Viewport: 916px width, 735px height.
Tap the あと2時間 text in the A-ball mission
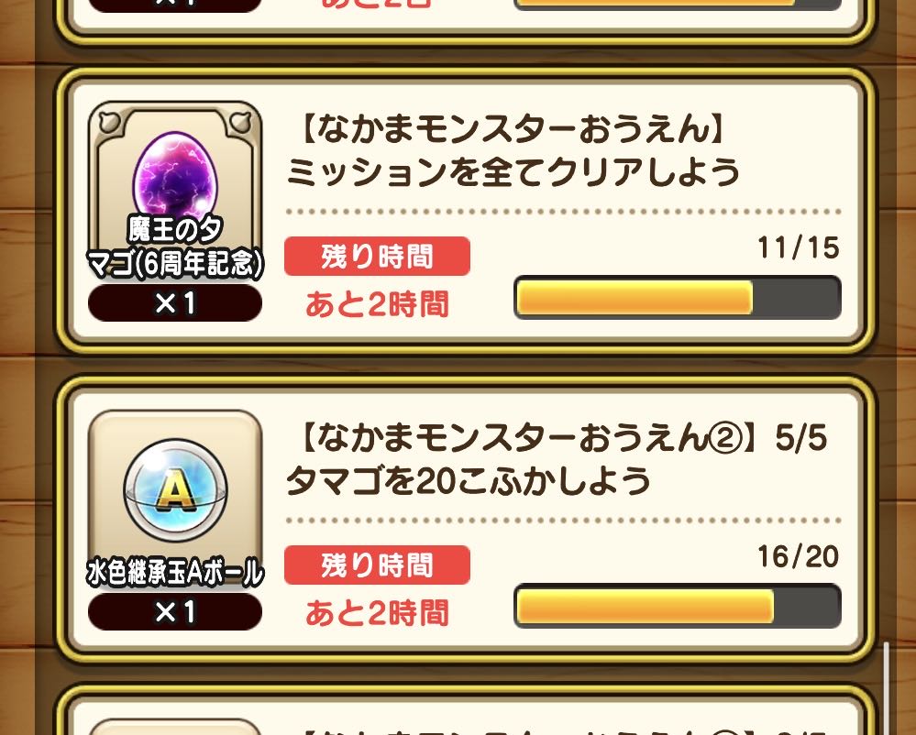coord(377,613)
